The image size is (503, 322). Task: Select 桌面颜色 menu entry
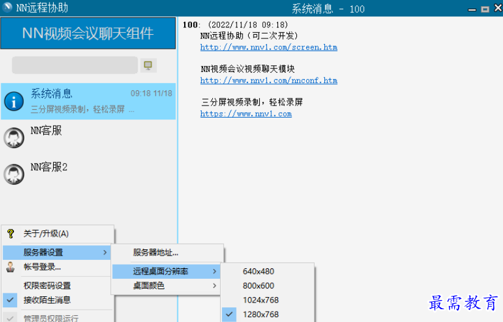coord(149,285)
